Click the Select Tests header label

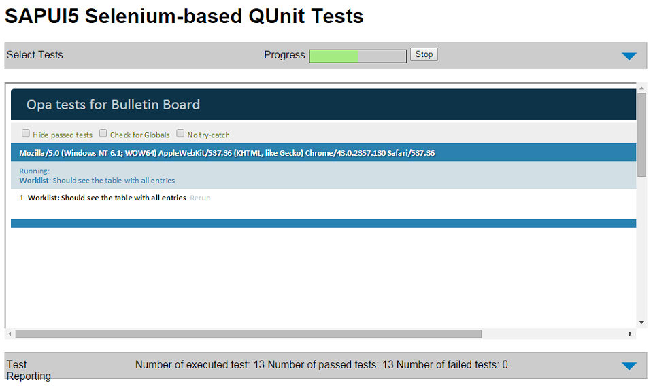coord(35,55)
